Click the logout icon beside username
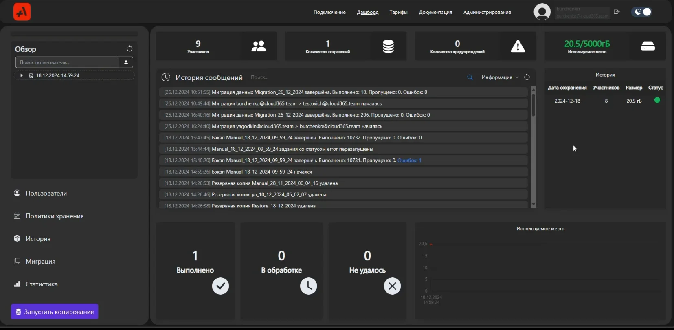The image size is (674, 330). 617,12
